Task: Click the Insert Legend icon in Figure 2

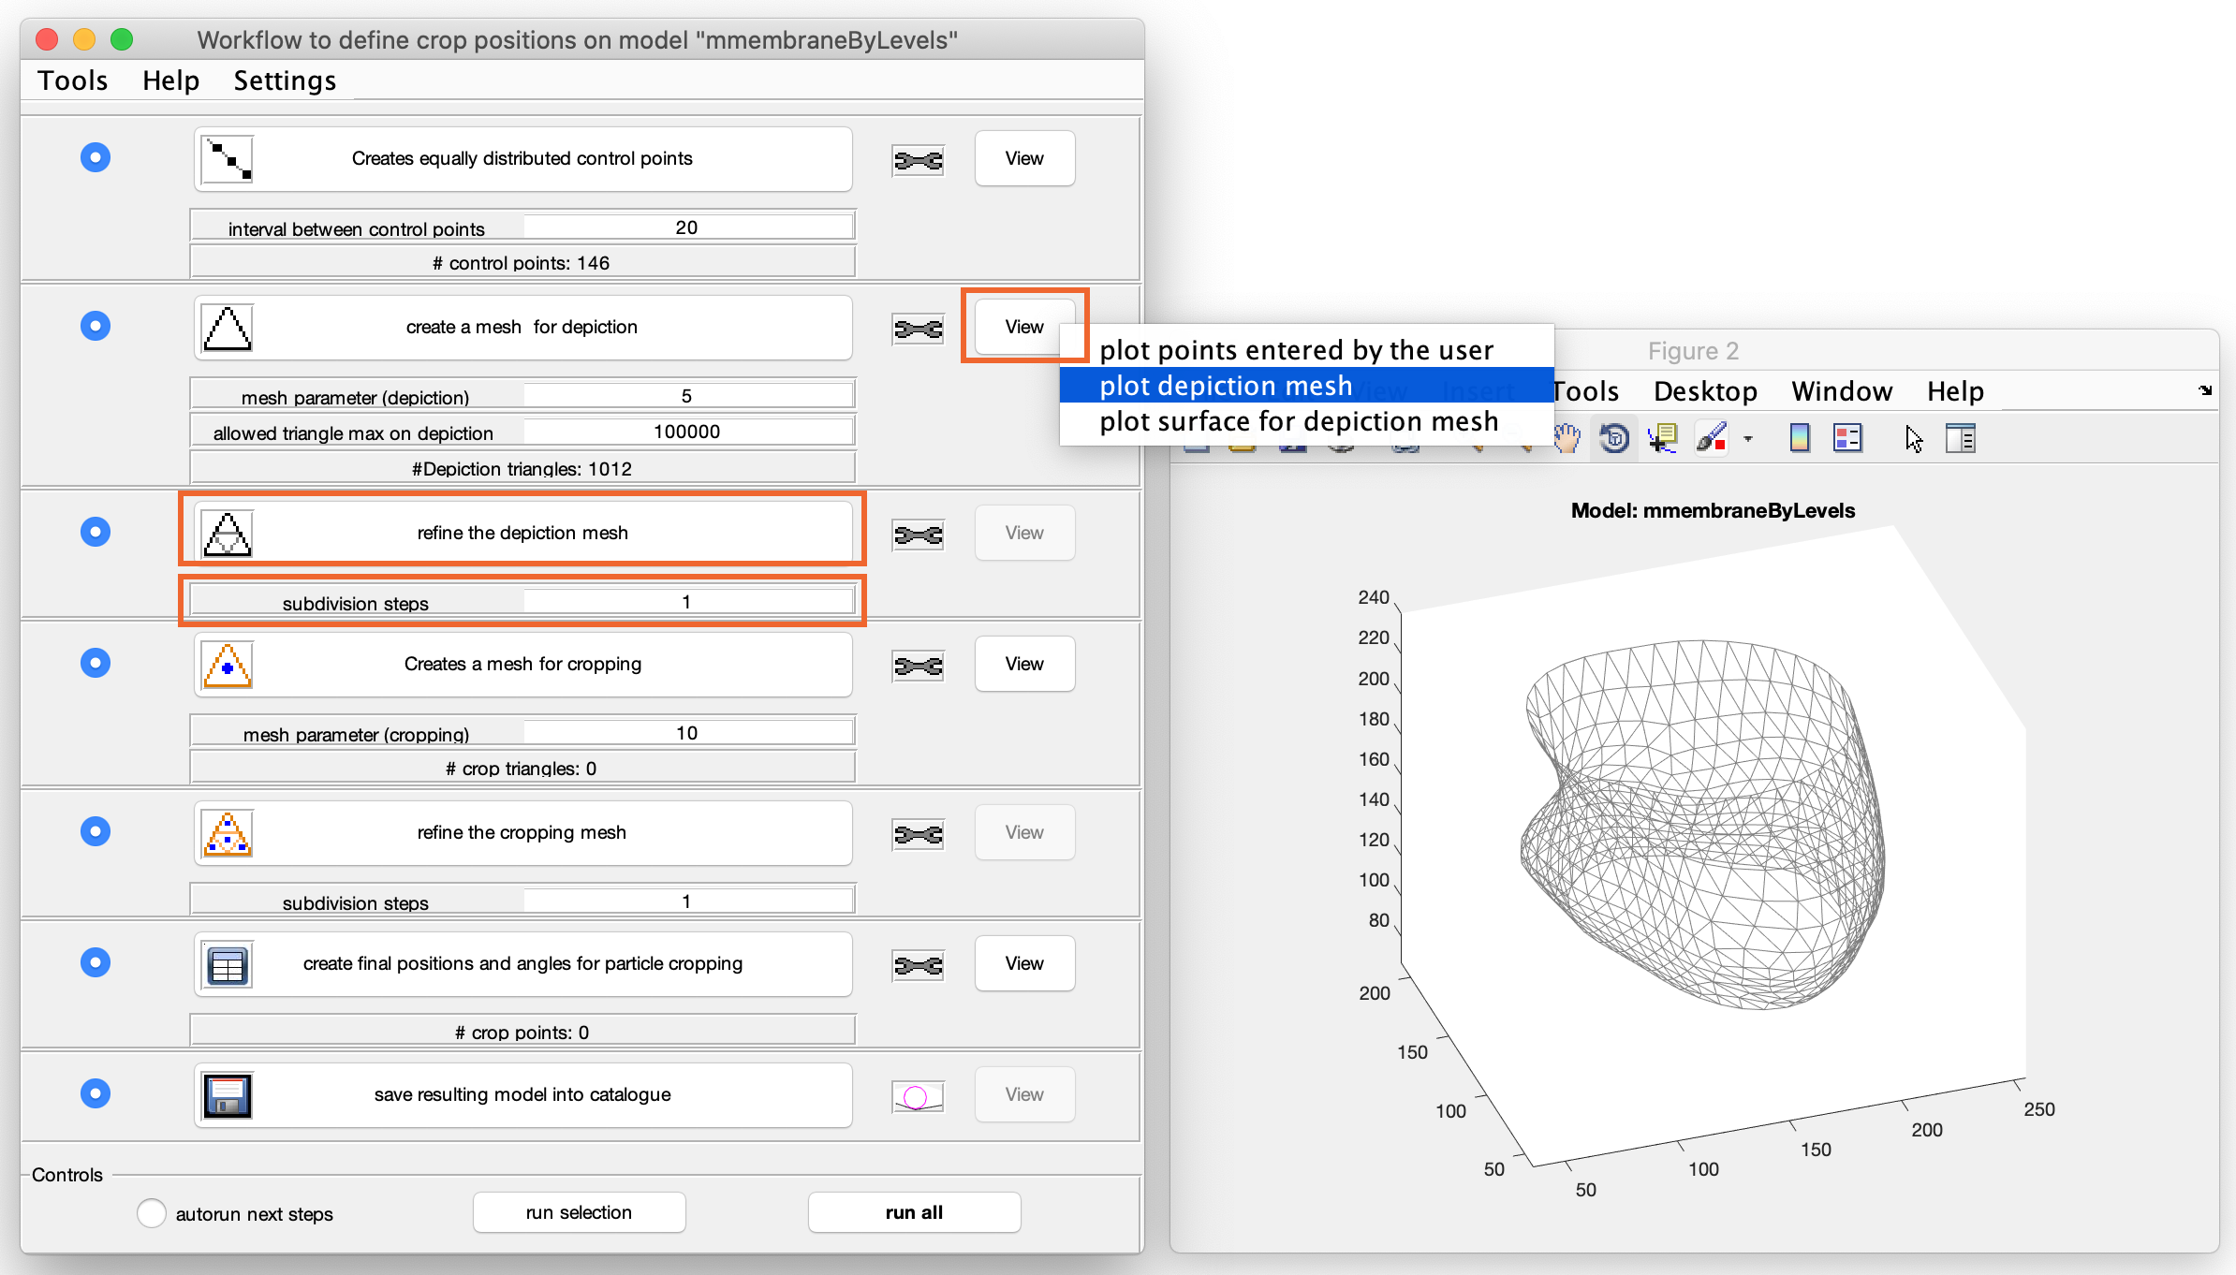Action: click(1848, 438)
